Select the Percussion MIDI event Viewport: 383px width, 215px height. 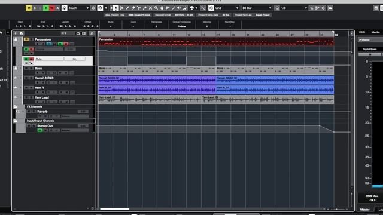[216, 41]
